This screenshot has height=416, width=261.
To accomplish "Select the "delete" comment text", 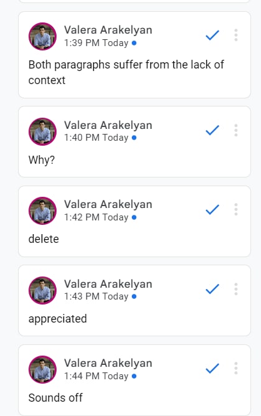I will [x=43, y=239].
